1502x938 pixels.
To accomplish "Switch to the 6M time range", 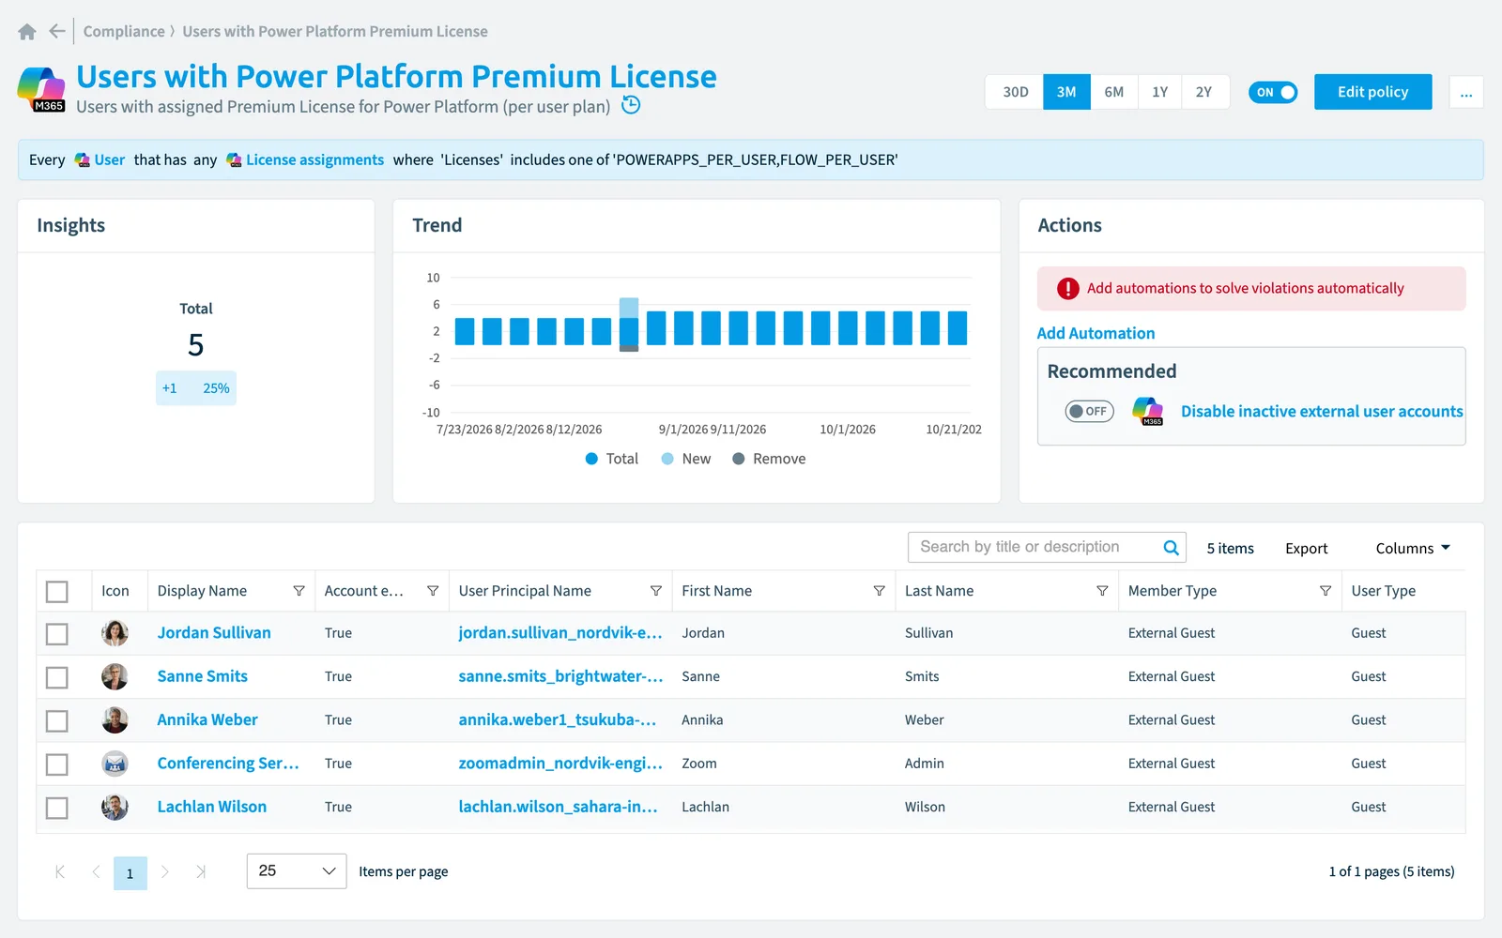I will (x=1114, y=92).
